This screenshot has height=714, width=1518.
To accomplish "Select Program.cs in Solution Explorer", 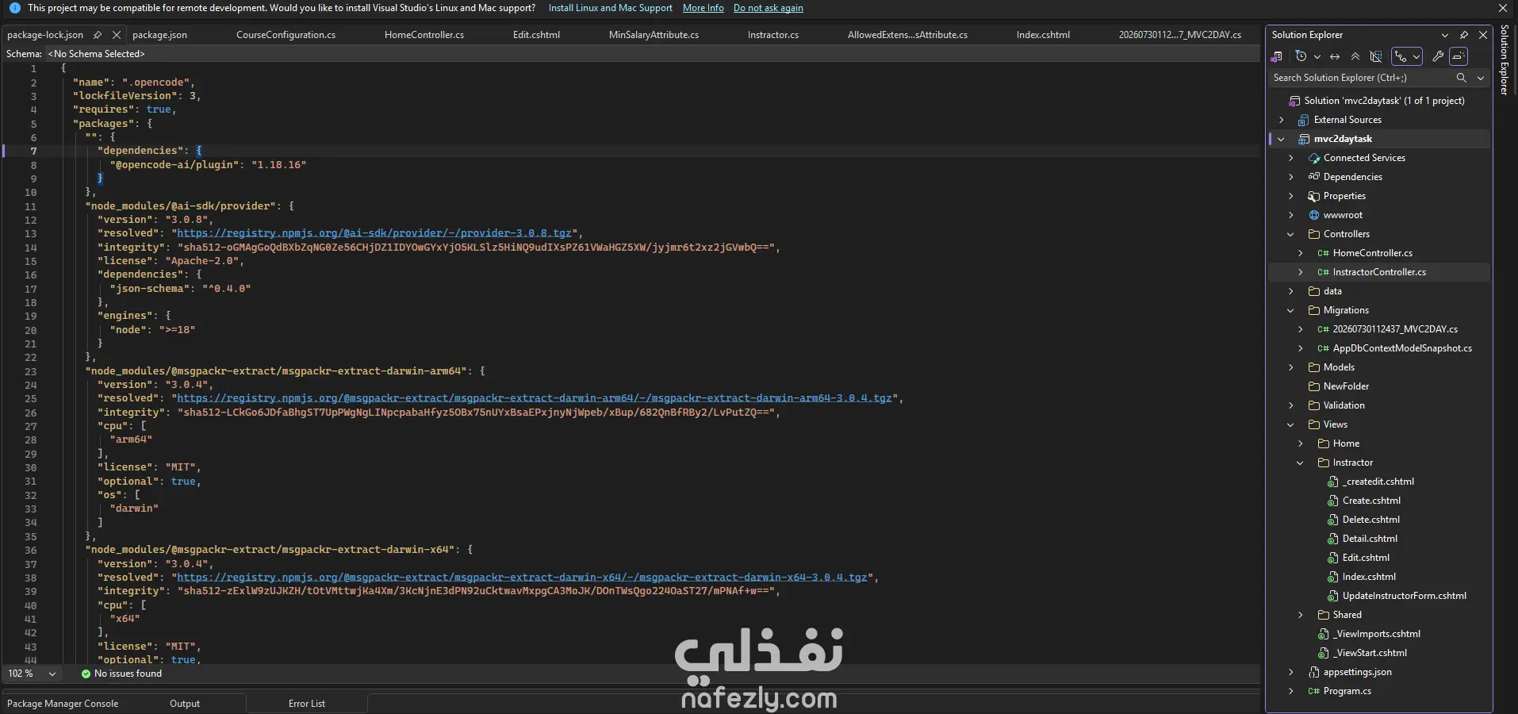I will point(1347,691).
